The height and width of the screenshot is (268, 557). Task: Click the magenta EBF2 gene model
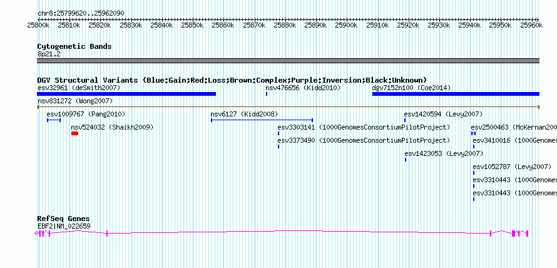[x=282, y=234]
